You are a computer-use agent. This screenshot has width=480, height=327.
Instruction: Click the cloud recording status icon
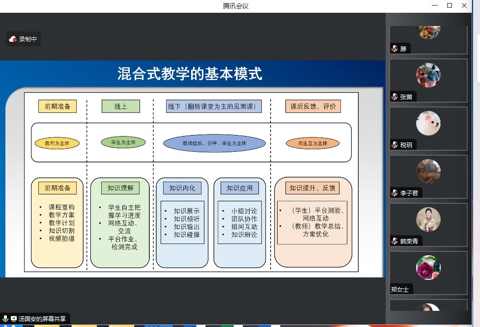13,39
